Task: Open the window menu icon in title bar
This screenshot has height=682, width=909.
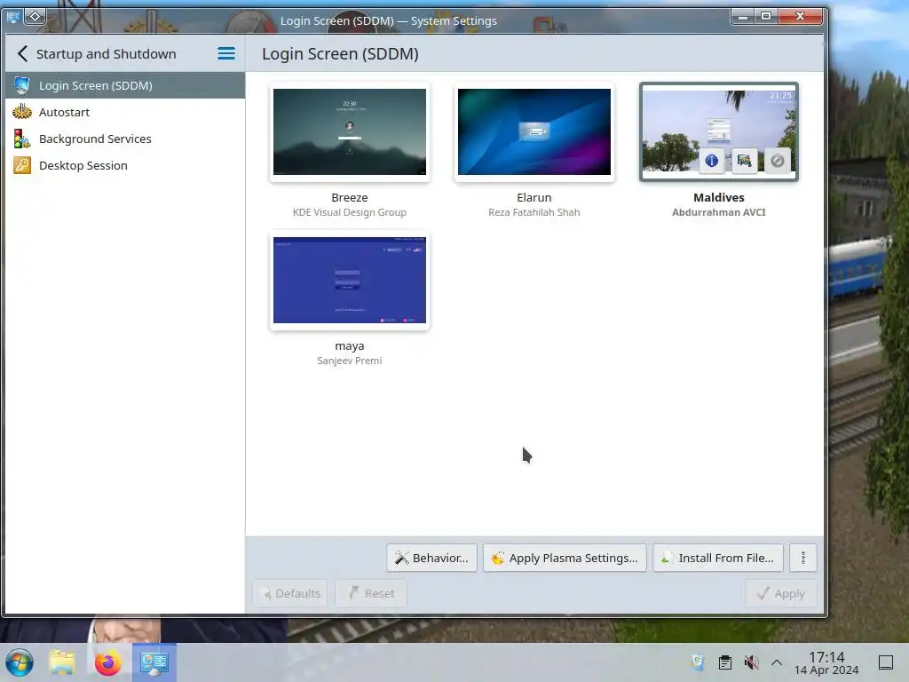Action: pyautogui.click(x=12, y=17)
